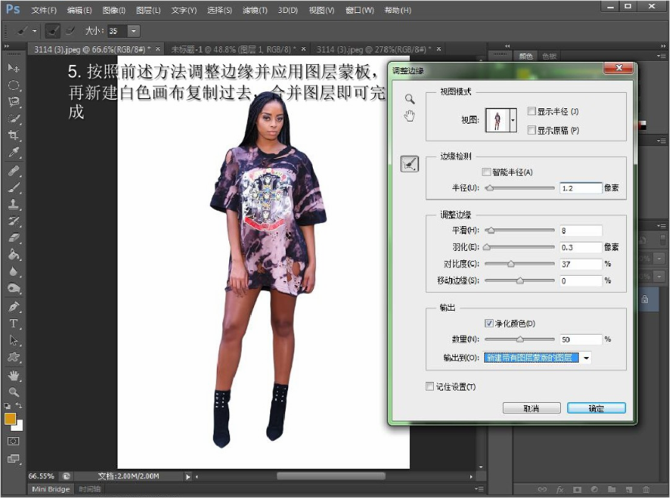
Task: Enable the 显示半径 (J) checkbox
Action: click(x=531, y=111)
